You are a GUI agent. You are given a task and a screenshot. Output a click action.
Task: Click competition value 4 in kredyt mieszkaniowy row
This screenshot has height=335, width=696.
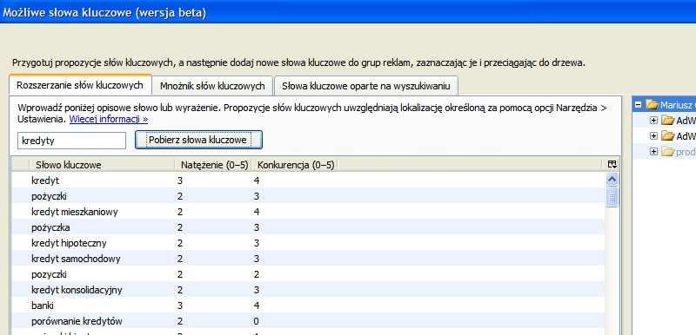(x=256, y=212)
